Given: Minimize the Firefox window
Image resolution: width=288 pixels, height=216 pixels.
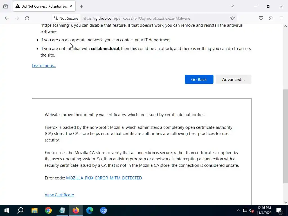Looking at the screenshot, I should [255, 6].
